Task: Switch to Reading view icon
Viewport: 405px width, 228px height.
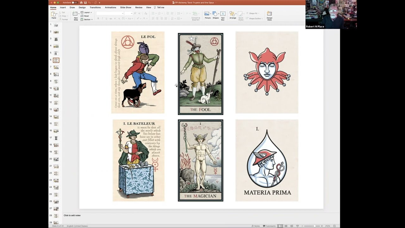Action: pos(292,226)
